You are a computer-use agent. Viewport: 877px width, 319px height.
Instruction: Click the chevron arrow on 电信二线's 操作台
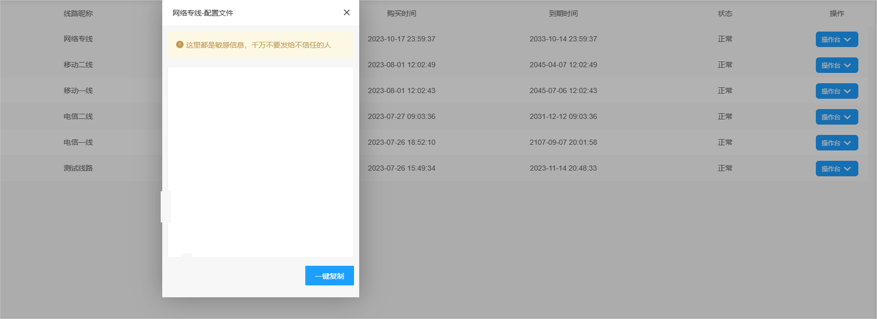click(847, 117)
